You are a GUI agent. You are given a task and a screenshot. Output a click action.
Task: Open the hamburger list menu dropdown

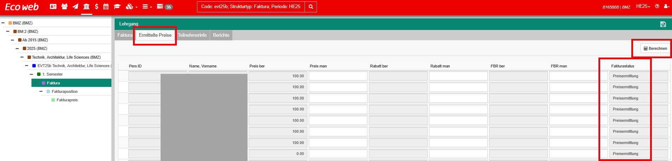[147, 7]
